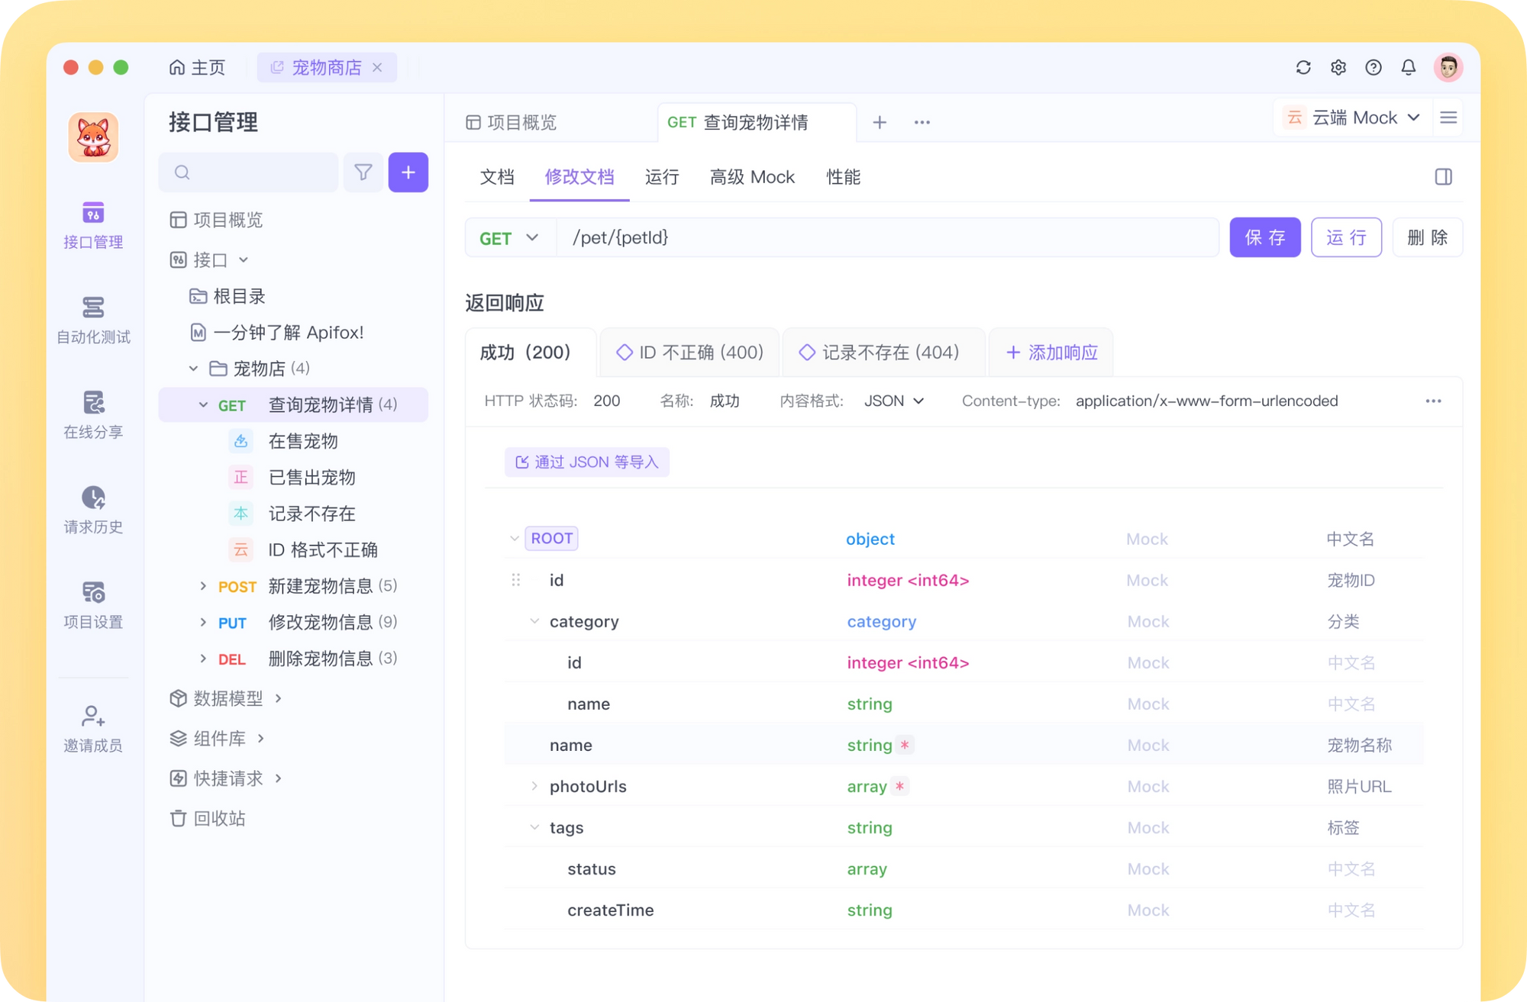Toggle the right side panel icon
Screen dimensions: 1527x1002
pyautogui.click(x=1443, y=177)
